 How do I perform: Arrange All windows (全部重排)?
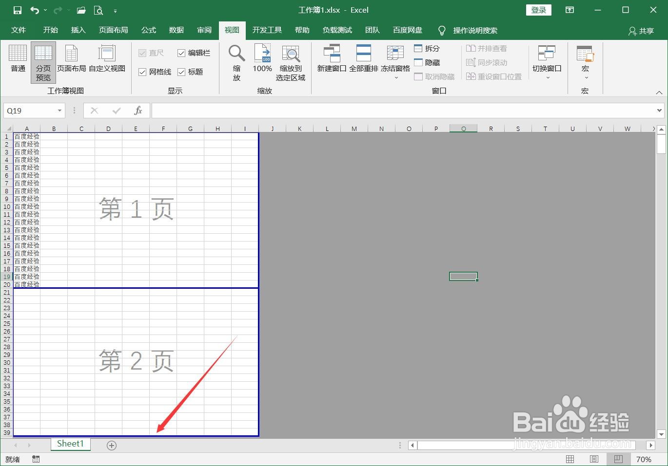[364, 59]
